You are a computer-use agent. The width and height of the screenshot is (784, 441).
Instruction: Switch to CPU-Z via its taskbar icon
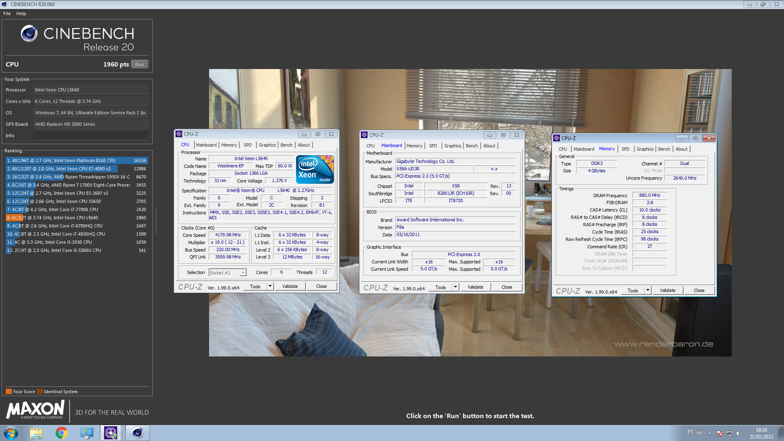click(x=111, y=433)
